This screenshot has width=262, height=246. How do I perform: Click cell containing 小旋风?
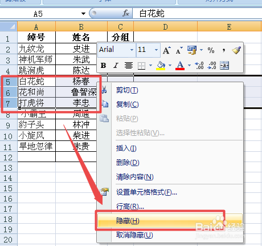pyautogui.click(x=36, y=135)
